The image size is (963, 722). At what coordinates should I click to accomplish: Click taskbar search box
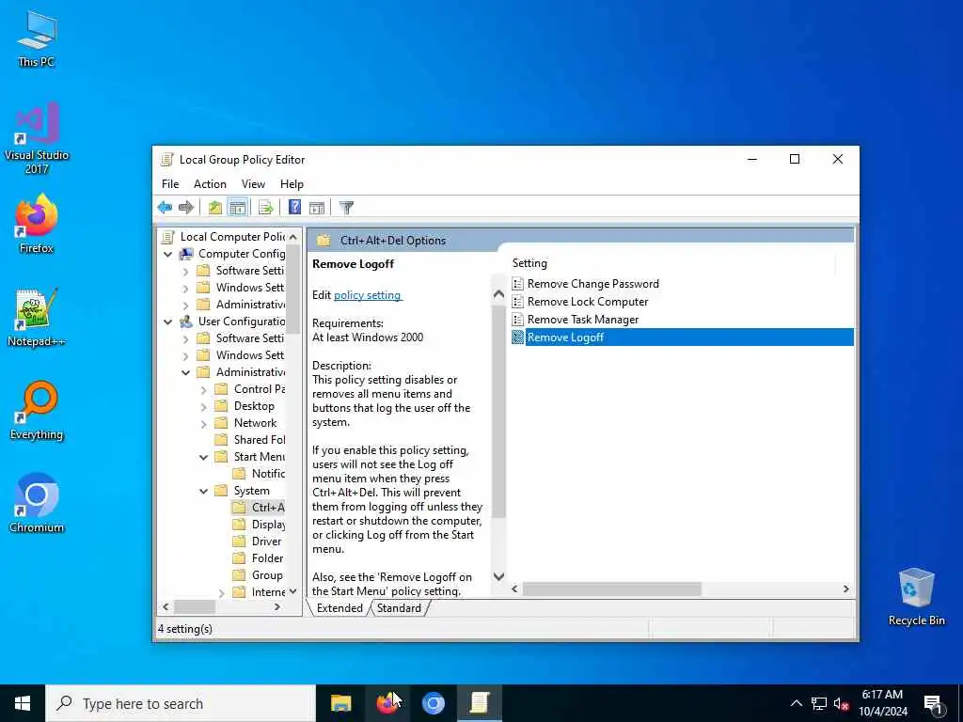tap(181, 703)
